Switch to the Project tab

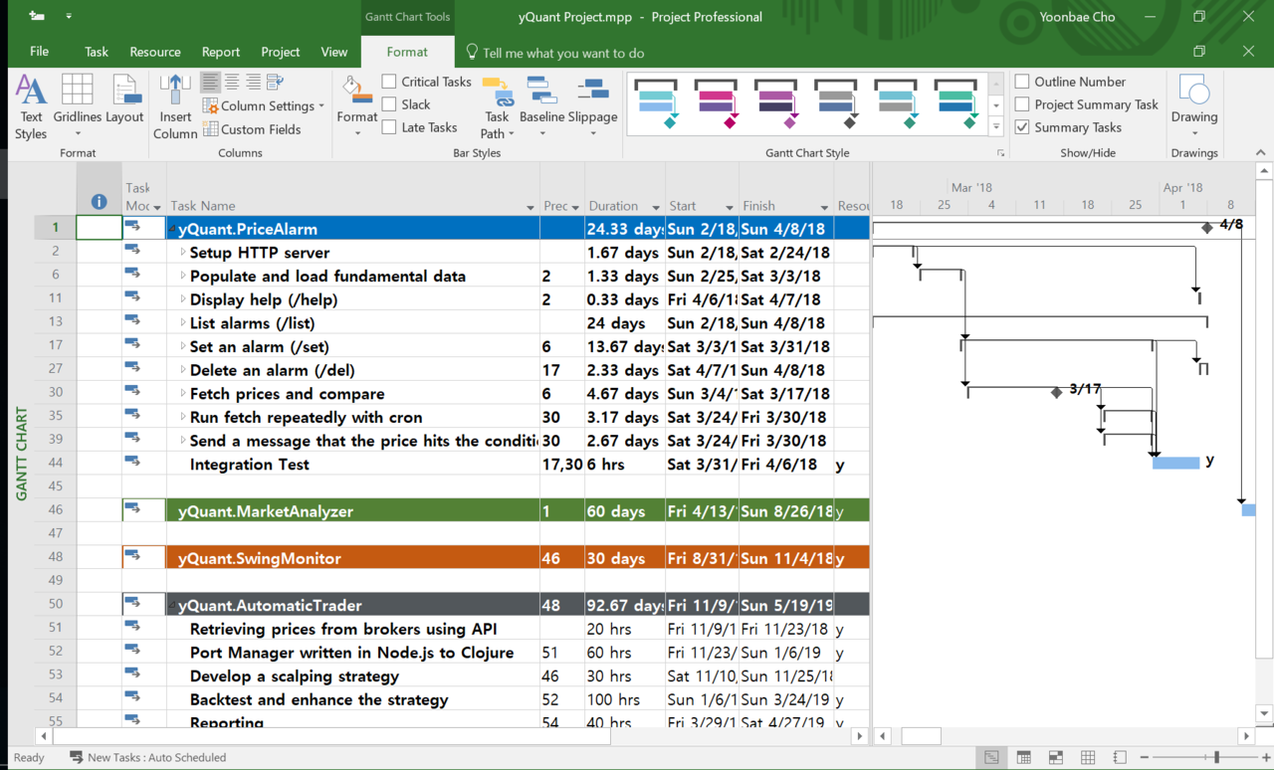[281, 52]
